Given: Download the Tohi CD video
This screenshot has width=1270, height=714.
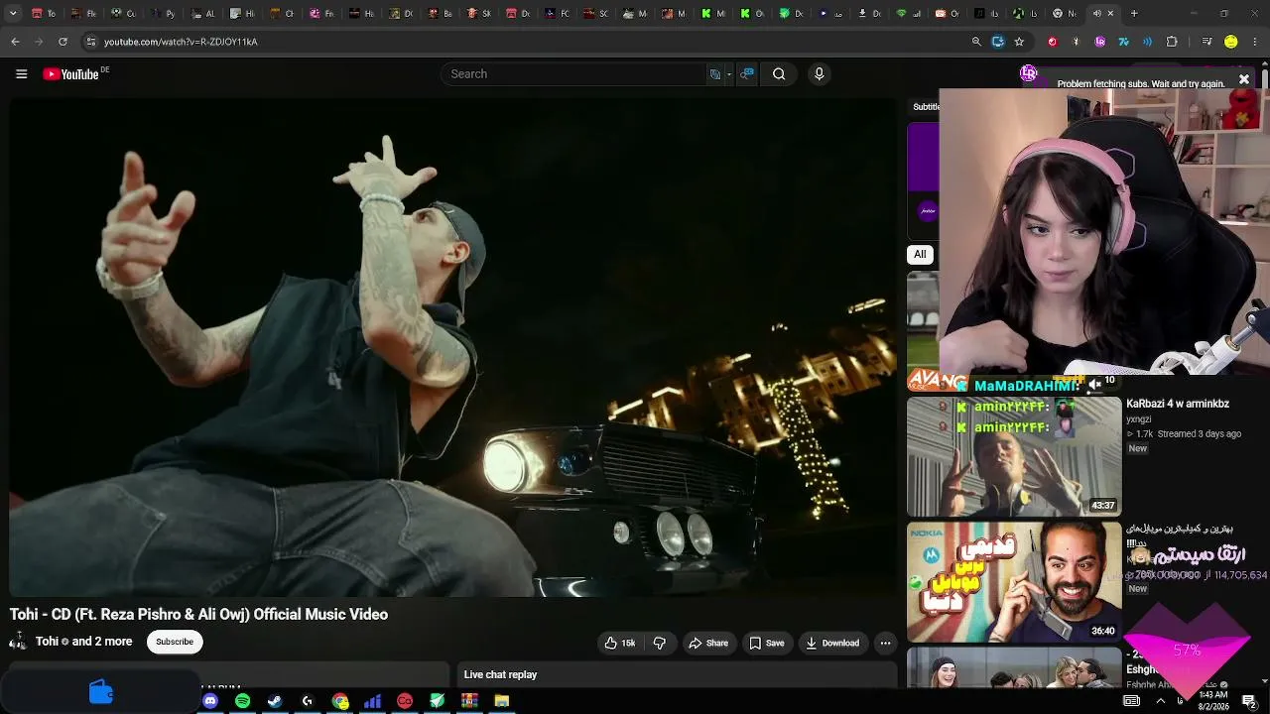Looking at the screenshot, I should 832,643.
